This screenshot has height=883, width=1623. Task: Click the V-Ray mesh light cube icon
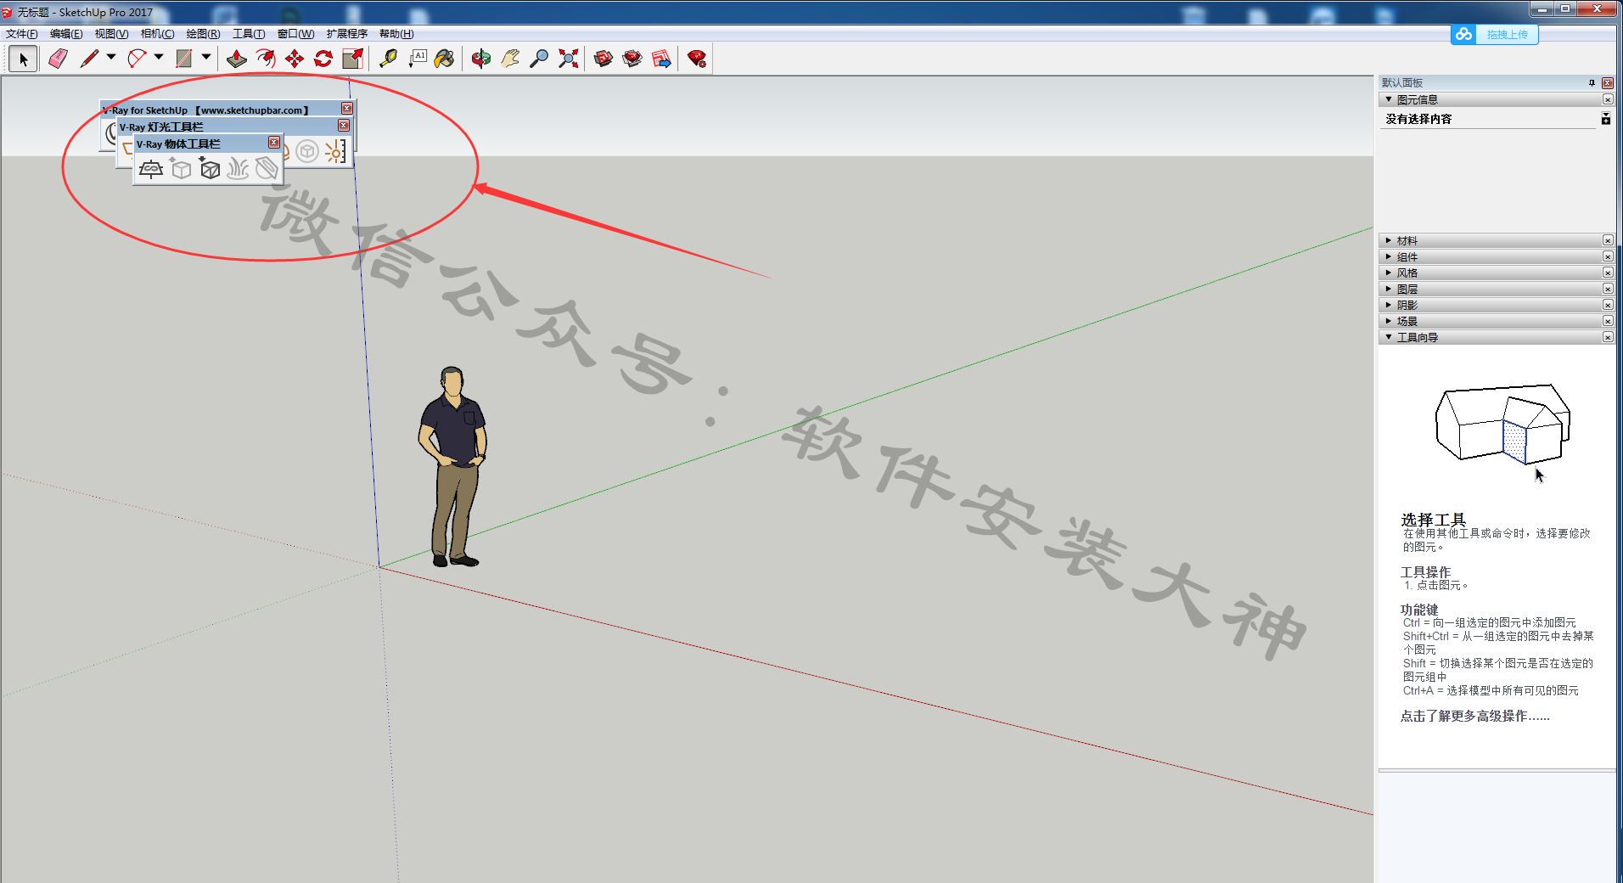point(307,152)
